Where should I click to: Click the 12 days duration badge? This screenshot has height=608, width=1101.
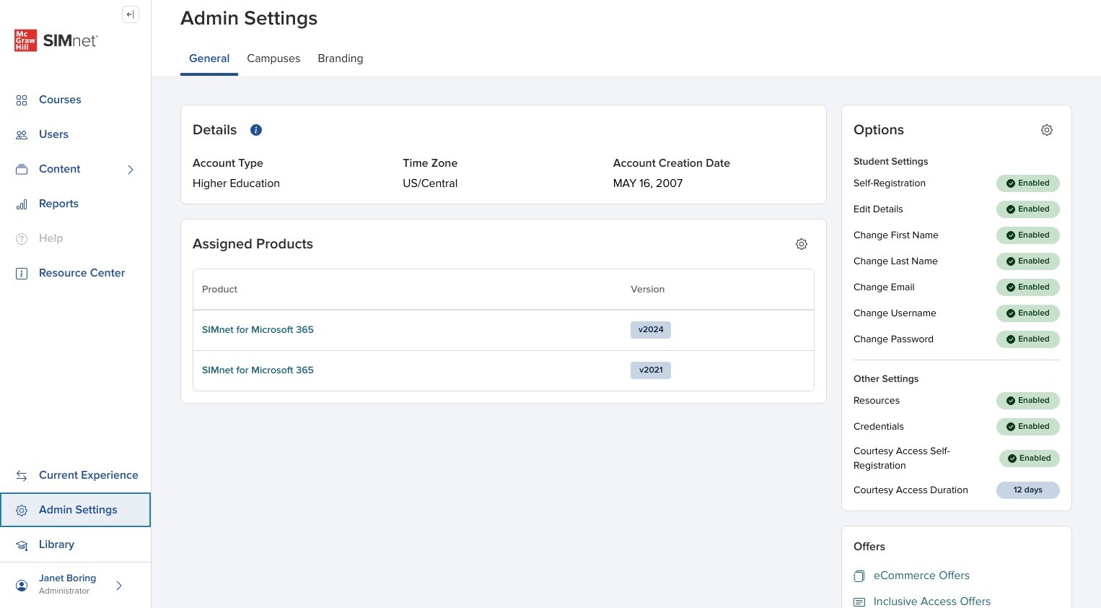(1028, 490)
